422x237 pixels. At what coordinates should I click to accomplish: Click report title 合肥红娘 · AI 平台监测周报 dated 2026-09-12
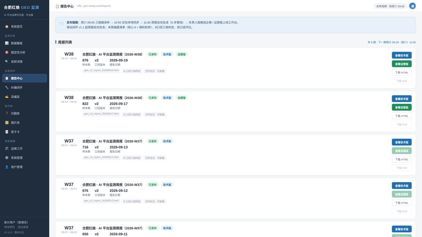(112, 185)
